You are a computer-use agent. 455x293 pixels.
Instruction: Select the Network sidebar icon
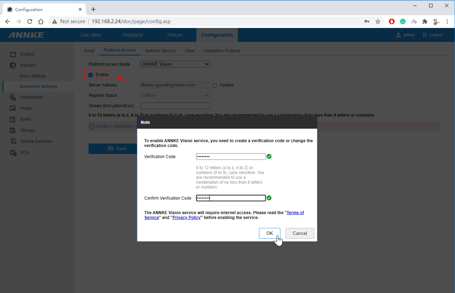(13, 65)
